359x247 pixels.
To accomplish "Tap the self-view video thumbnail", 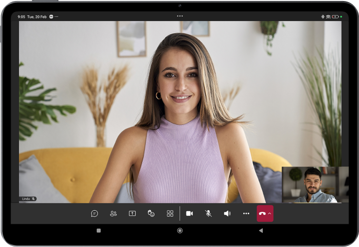I will click(315, 184).
